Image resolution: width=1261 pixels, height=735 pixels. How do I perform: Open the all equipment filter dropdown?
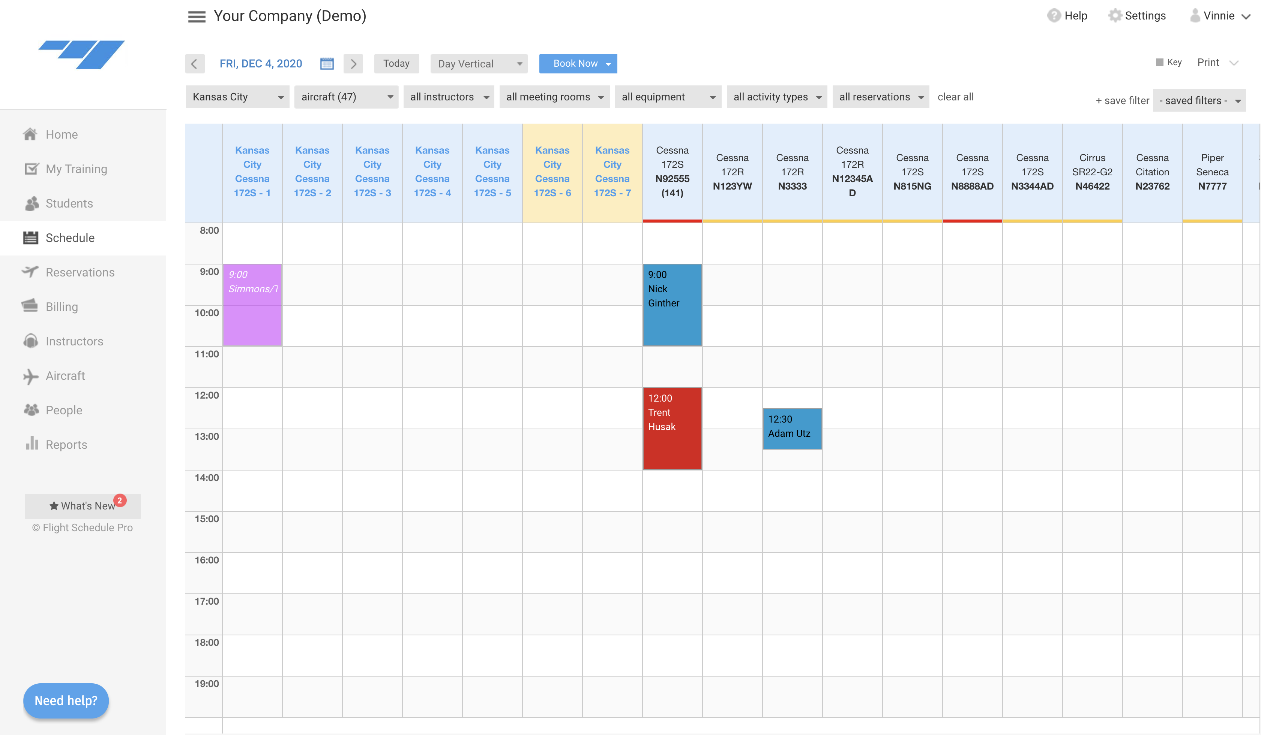[x=668, y=97]
